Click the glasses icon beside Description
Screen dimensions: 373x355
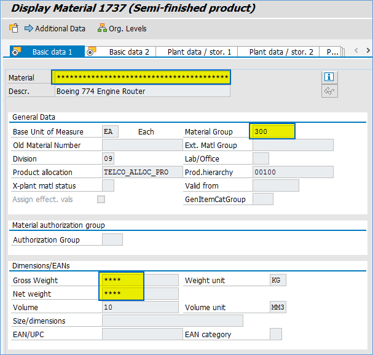point(329,91)
